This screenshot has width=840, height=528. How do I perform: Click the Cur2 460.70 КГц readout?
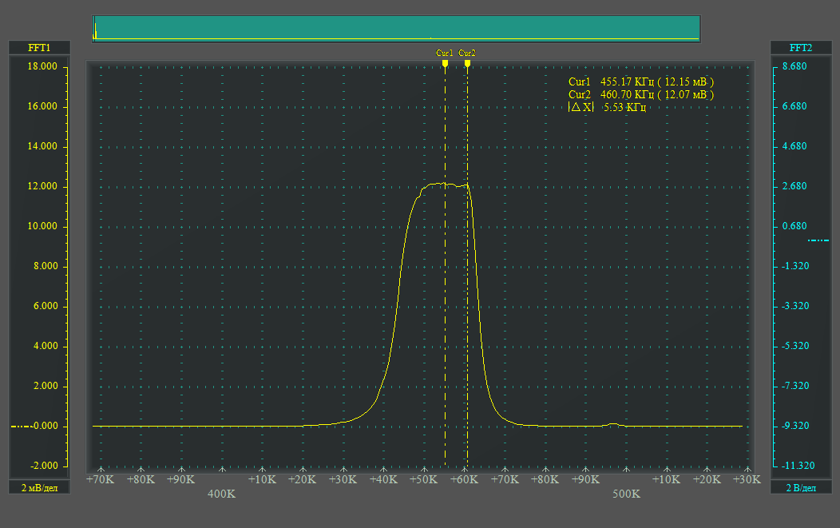click(640, 95)
